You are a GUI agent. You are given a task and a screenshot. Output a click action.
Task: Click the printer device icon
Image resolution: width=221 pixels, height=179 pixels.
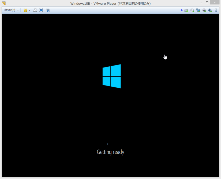click(x=204, y=10)
